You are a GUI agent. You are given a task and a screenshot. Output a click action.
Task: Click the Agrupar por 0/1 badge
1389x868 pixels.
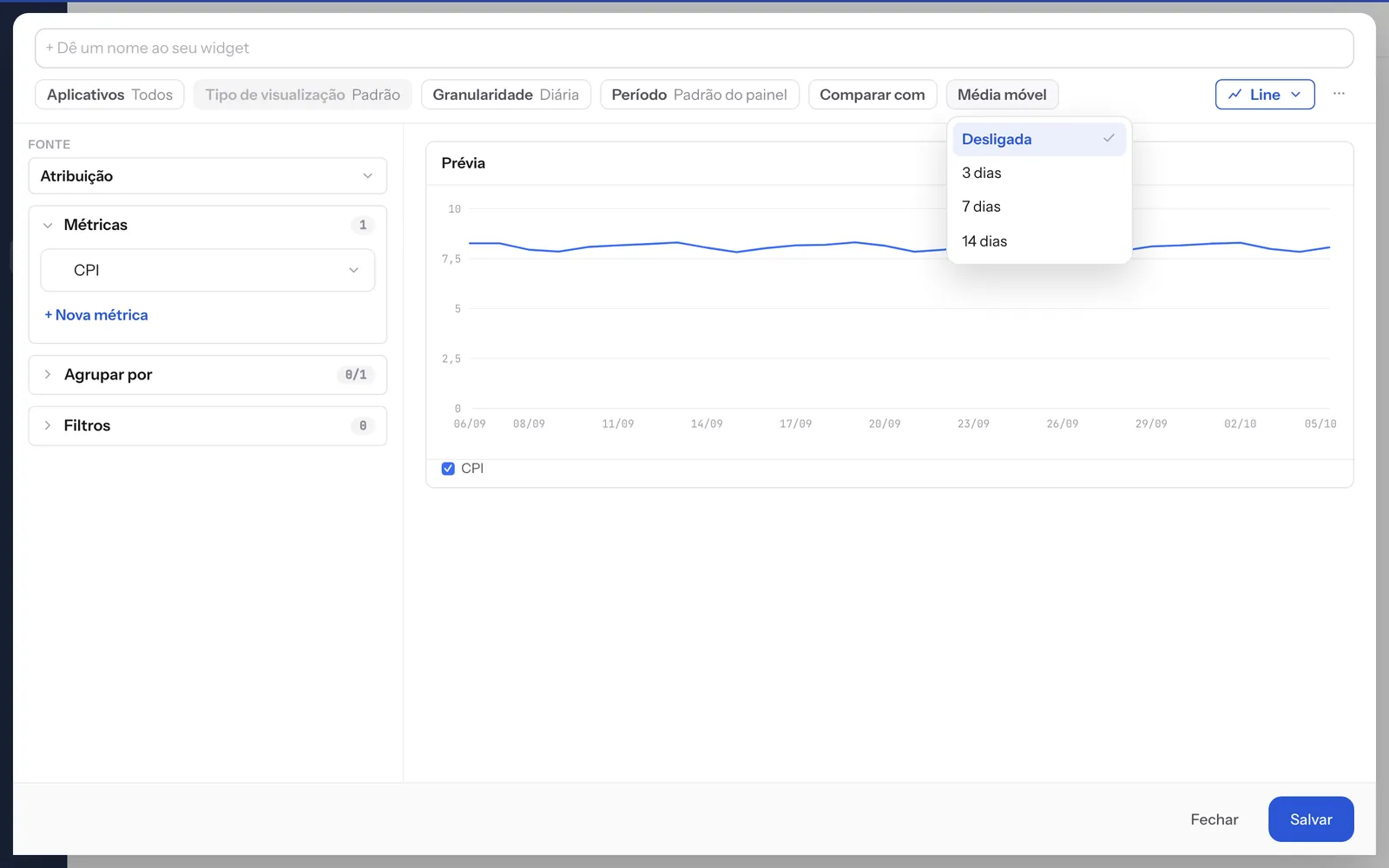click(356, 375)
